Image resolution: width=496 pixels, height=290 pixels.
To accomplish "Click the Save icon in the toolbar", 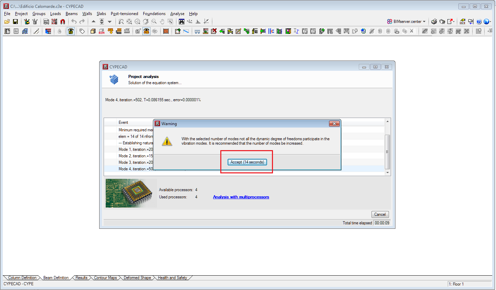I will coord(15,21).
